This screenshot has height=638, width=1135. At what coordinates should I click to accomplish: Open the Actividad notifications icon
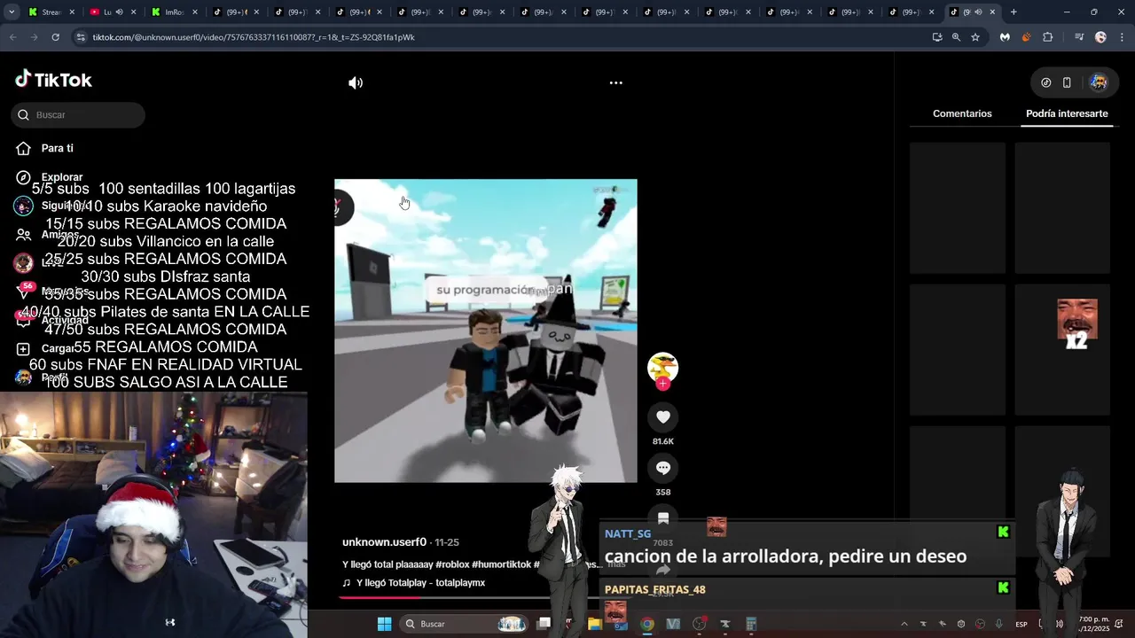24,320
